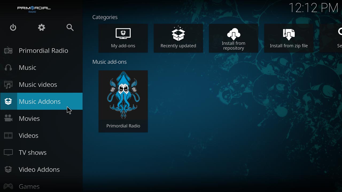Click the Recently updated label

tap(178, 46)
